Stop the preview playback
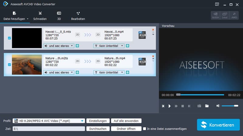 coord(183,106)
